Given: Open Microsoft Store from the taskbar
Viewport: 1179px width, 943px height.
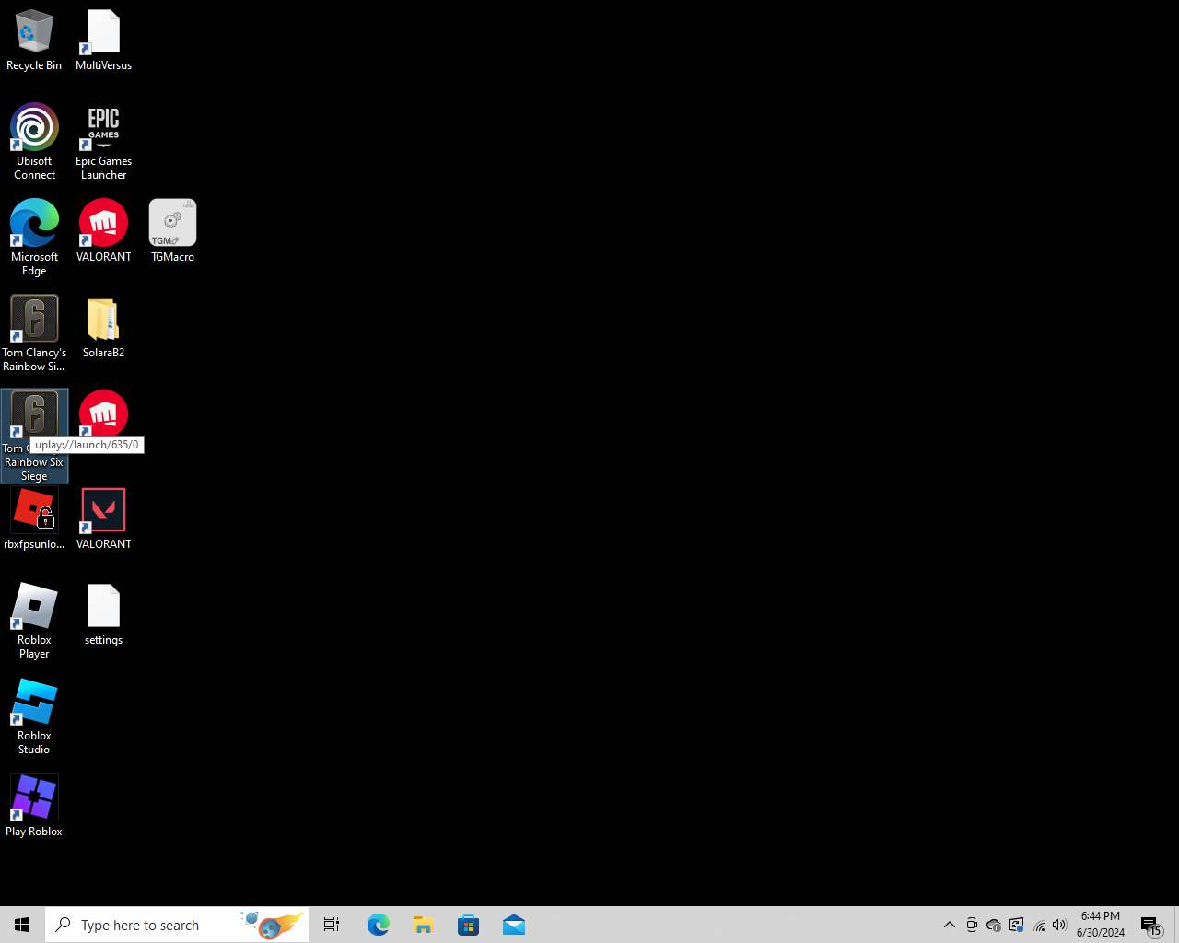Looking at the screenshot, I should (x=468, y=925).
